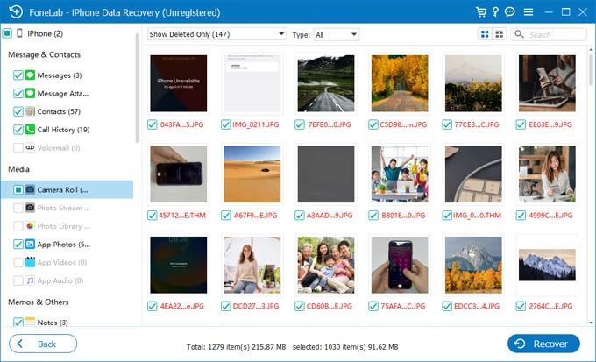The height and width of the screenshot is (362, 596).
Task: Open the feedback chat bubble icon
Action: [x=510, y=12]
